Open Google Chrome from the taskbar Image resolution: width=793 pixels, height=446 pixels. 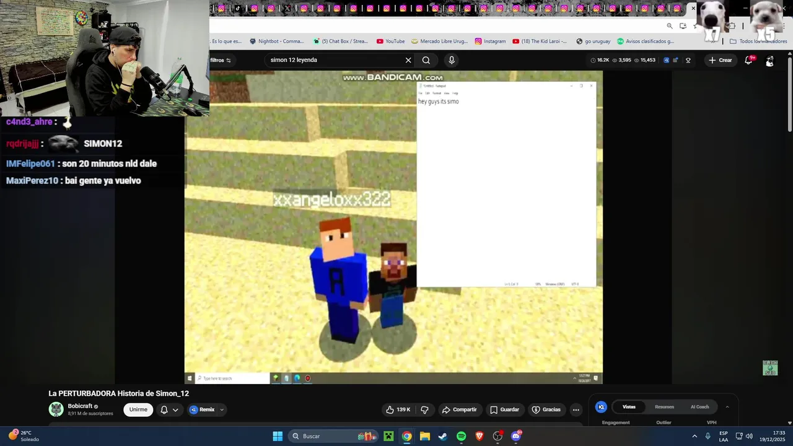coord(406,436)
